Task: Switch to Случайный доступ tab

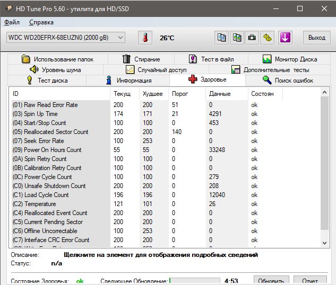Action: pos(156,70)
